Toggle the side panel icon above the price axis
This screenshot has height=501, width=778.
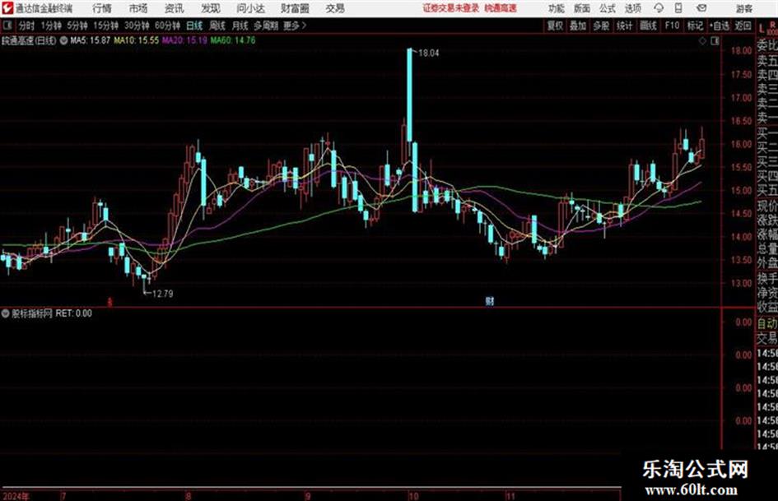tap(715, 40)
